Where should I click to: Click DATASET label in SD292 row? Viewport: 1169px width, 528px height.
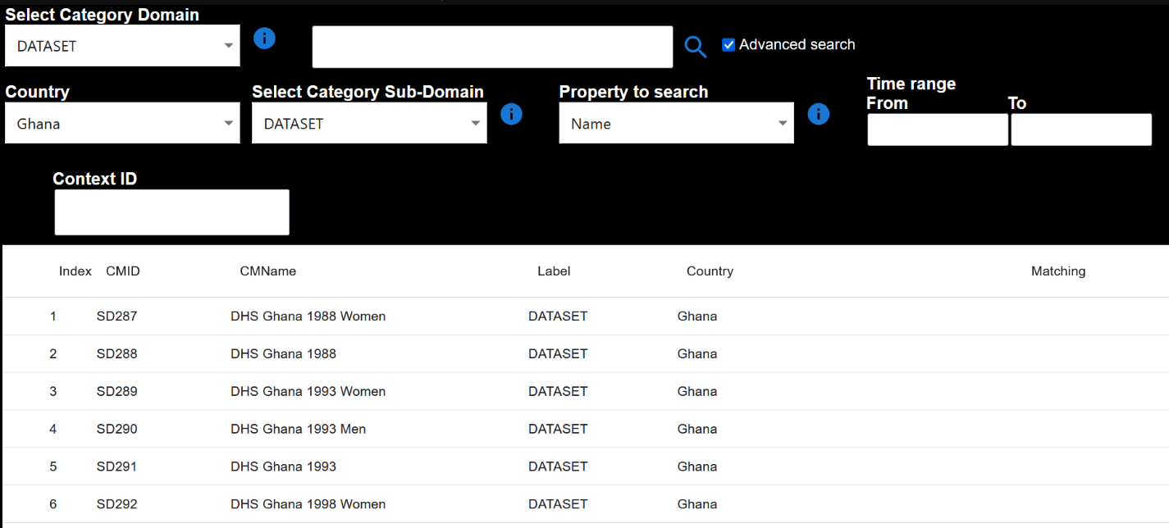click(558, 504)
